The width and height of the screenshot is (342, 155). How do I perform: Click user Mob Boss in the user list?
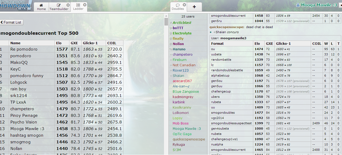(180, 123)
